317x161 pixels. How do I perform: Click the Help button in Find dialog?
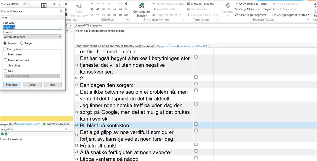(52, 85)
